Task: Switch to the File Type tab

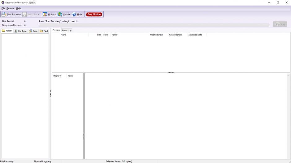Action: 20,31
